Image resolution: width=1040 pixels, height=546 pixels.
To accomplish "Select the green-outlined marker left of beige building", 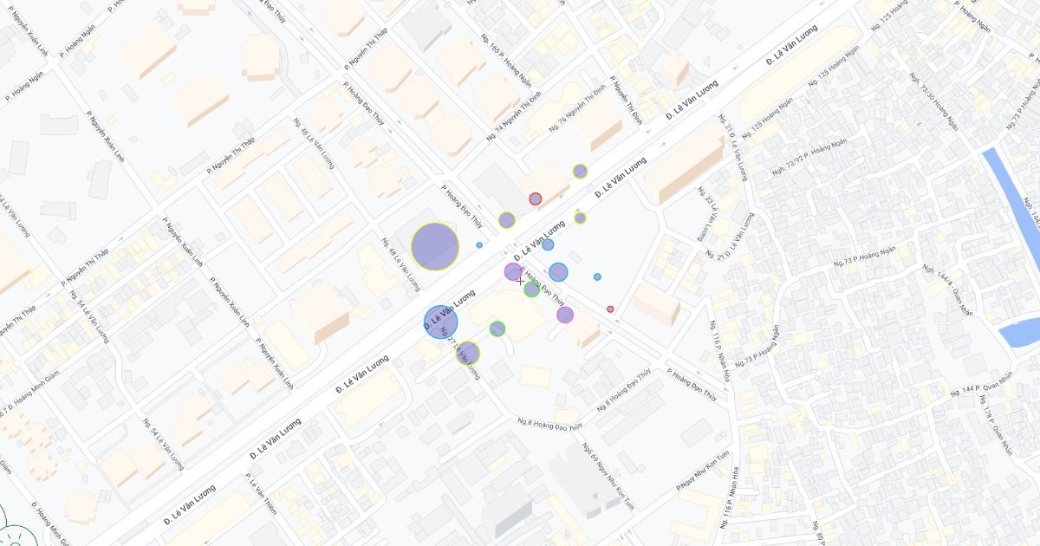I will coord(497,328).
